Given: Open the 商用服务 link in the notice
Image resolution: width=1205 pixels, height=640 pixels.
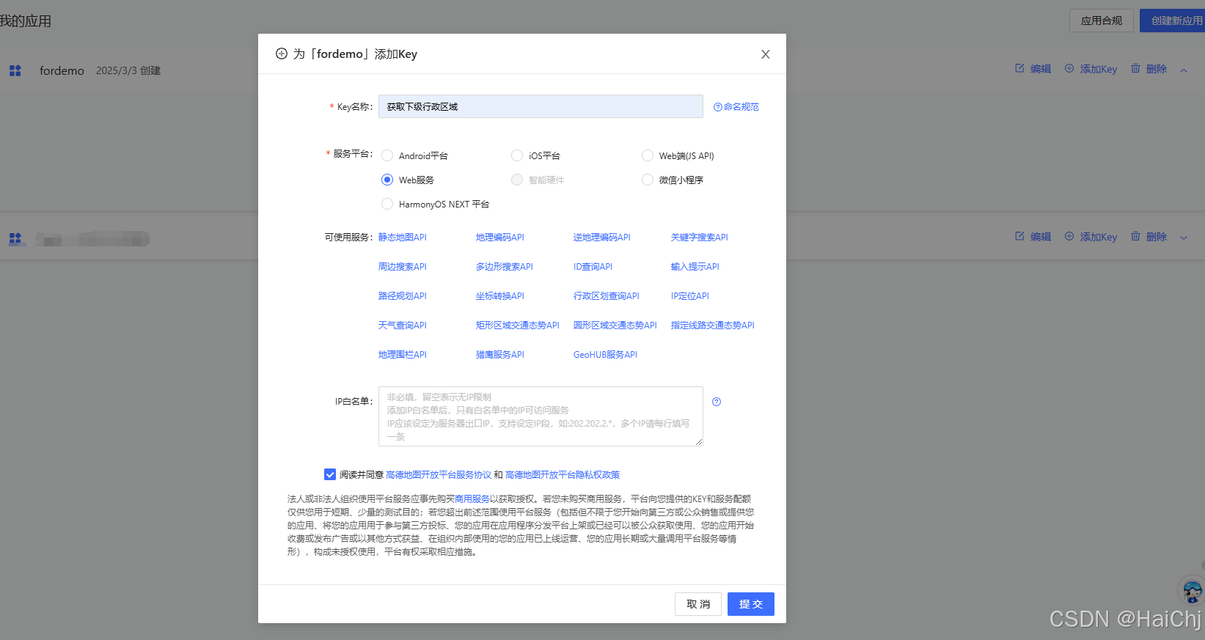Looking at the screenshot, I should coord(472,499).
